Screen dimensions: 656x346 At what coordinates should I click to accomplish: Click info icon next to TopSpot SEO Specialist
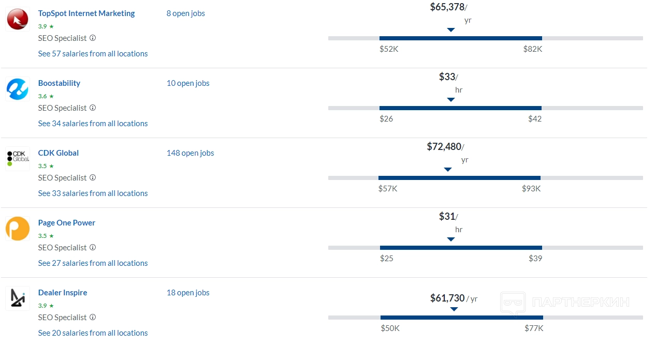(x=93, y=38)
